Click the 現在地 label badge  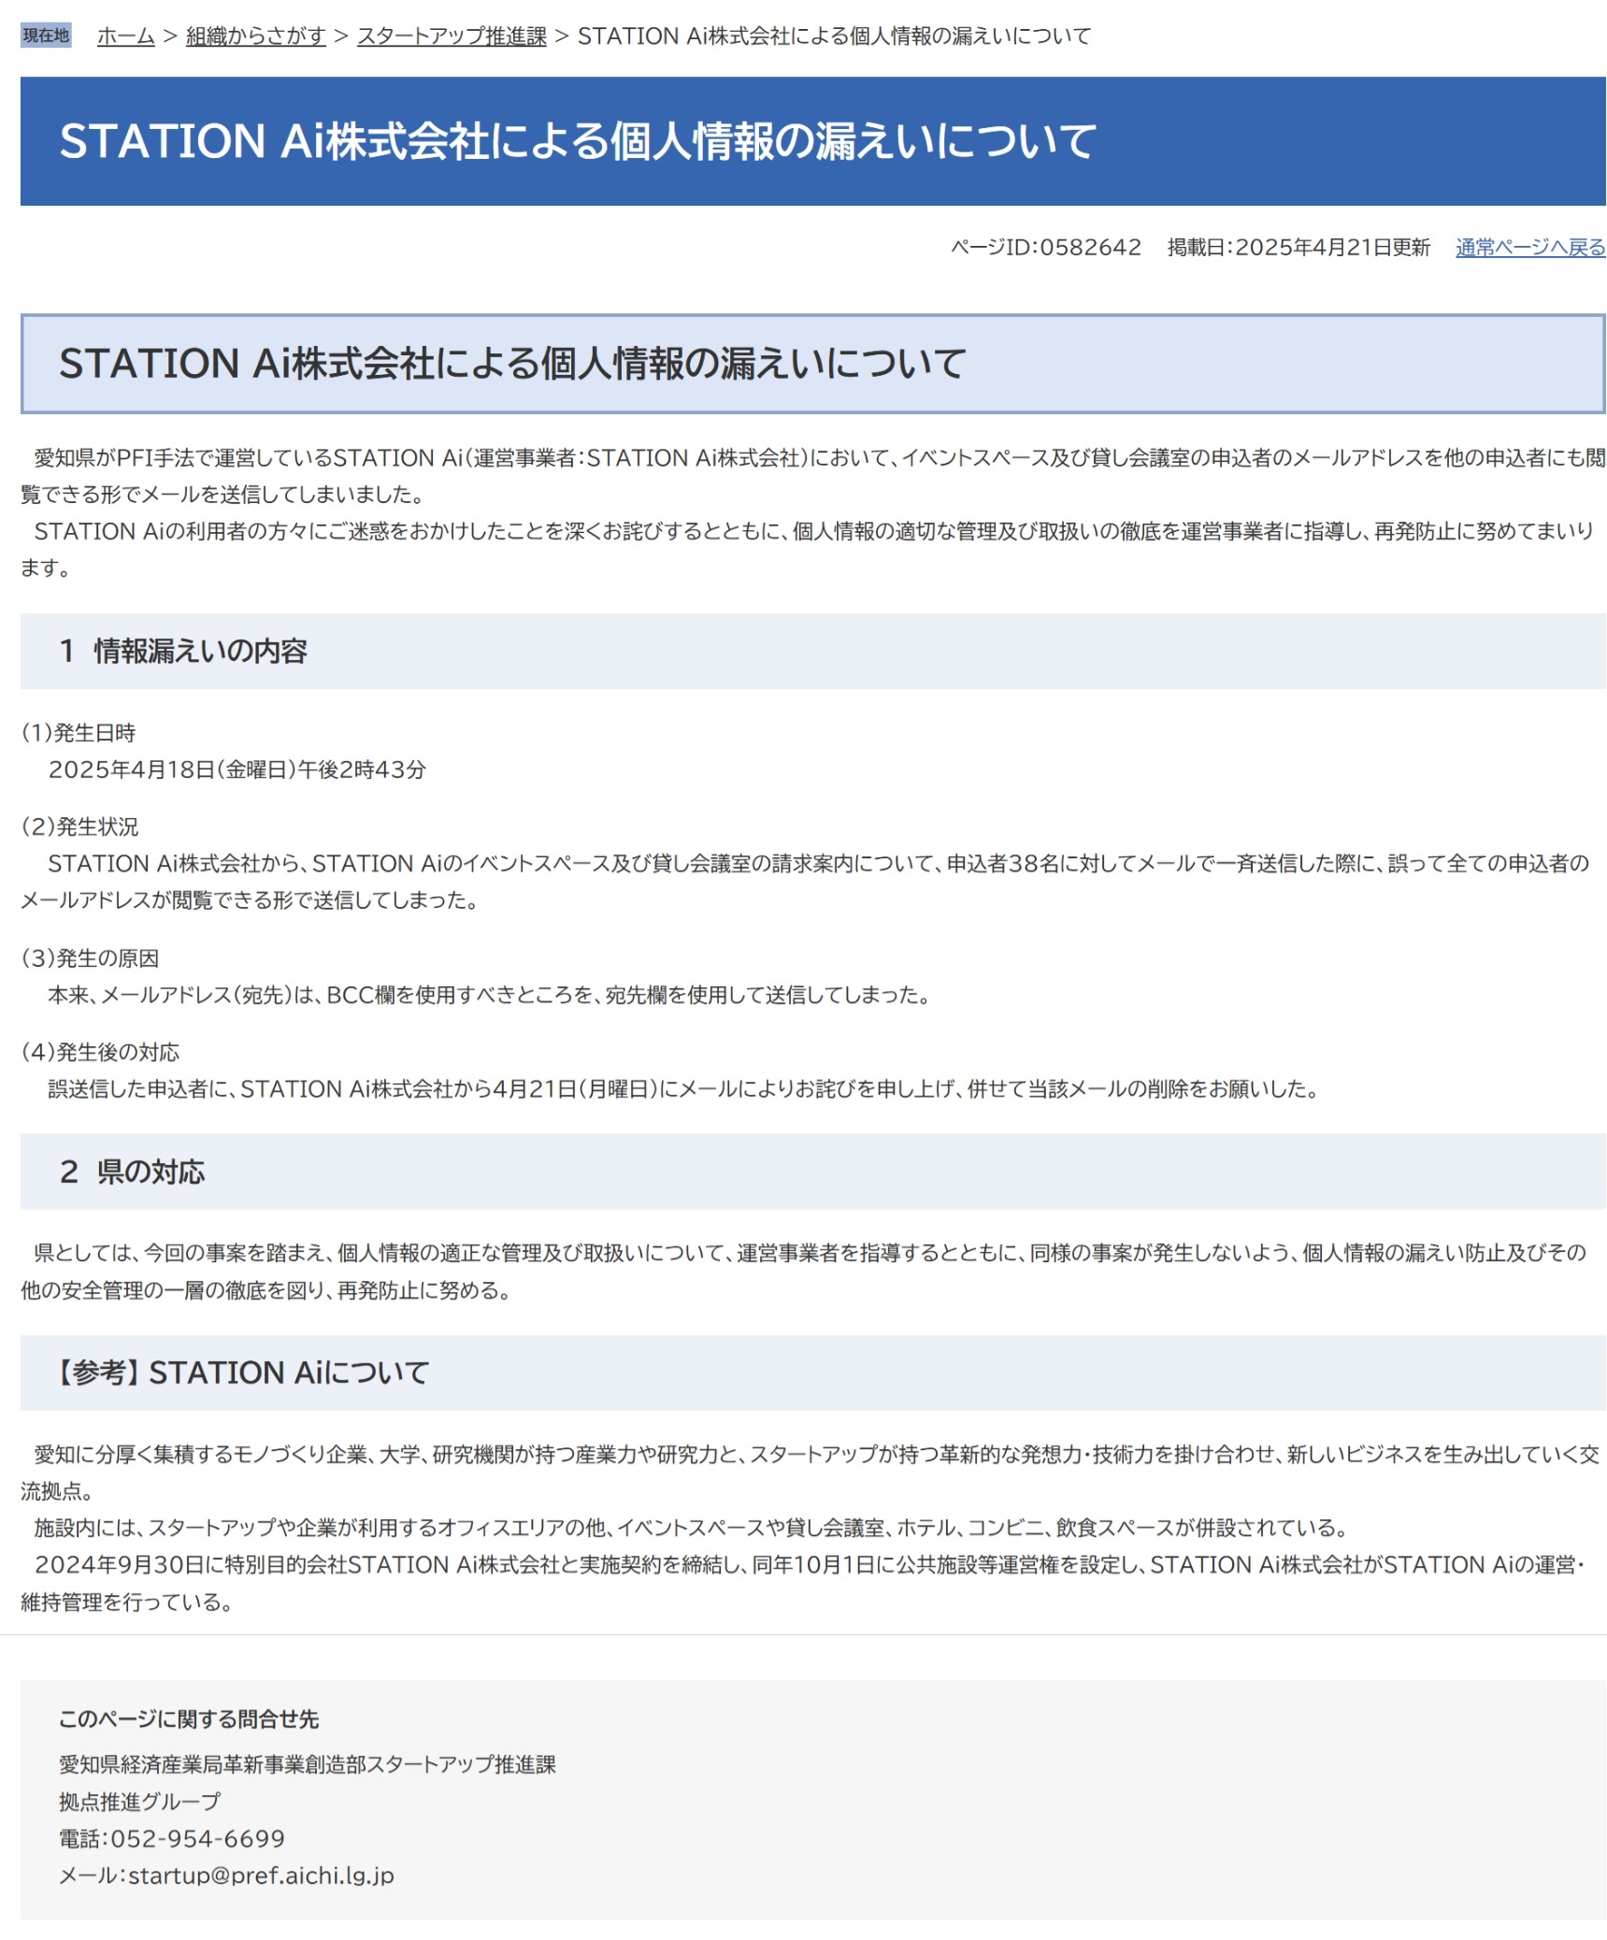pos(46,36)
